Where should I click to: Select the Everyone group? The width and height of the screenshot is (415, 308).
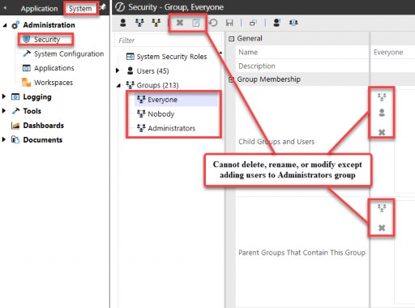162,100
